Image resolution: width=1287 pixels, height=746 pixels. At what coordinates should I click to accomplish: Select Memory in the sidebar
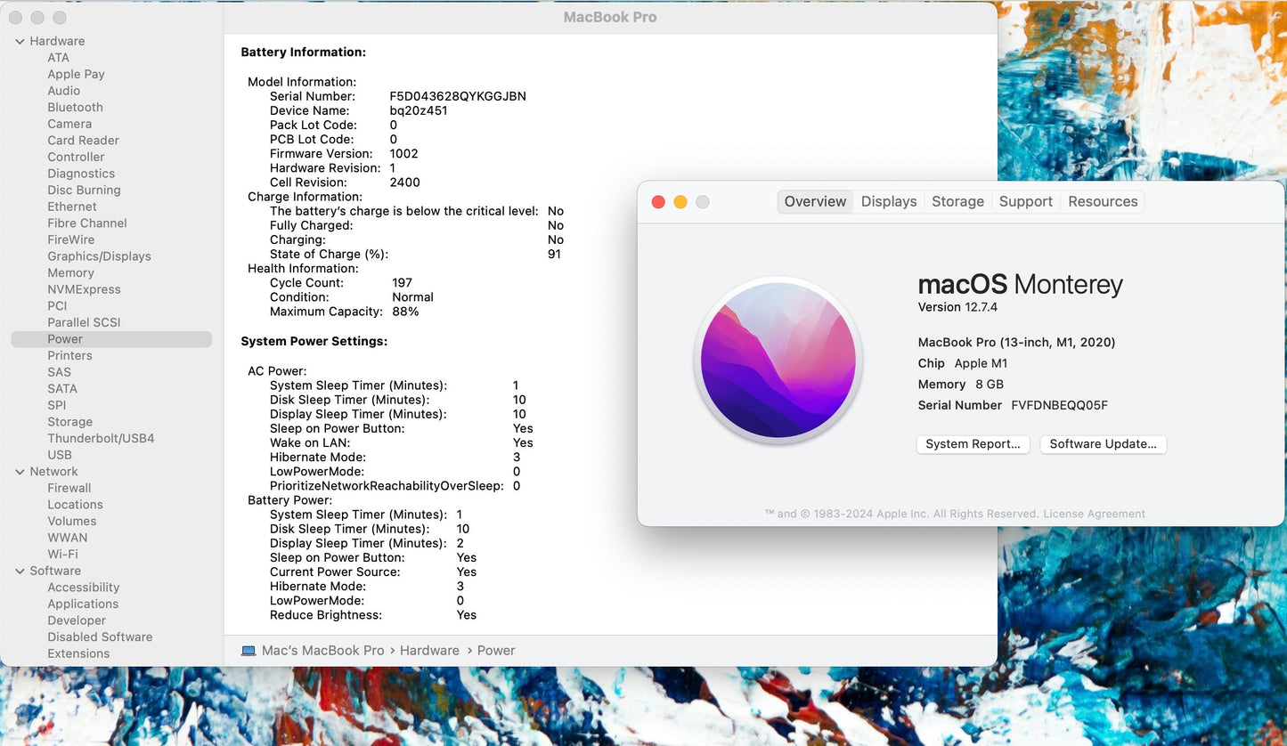70,273
